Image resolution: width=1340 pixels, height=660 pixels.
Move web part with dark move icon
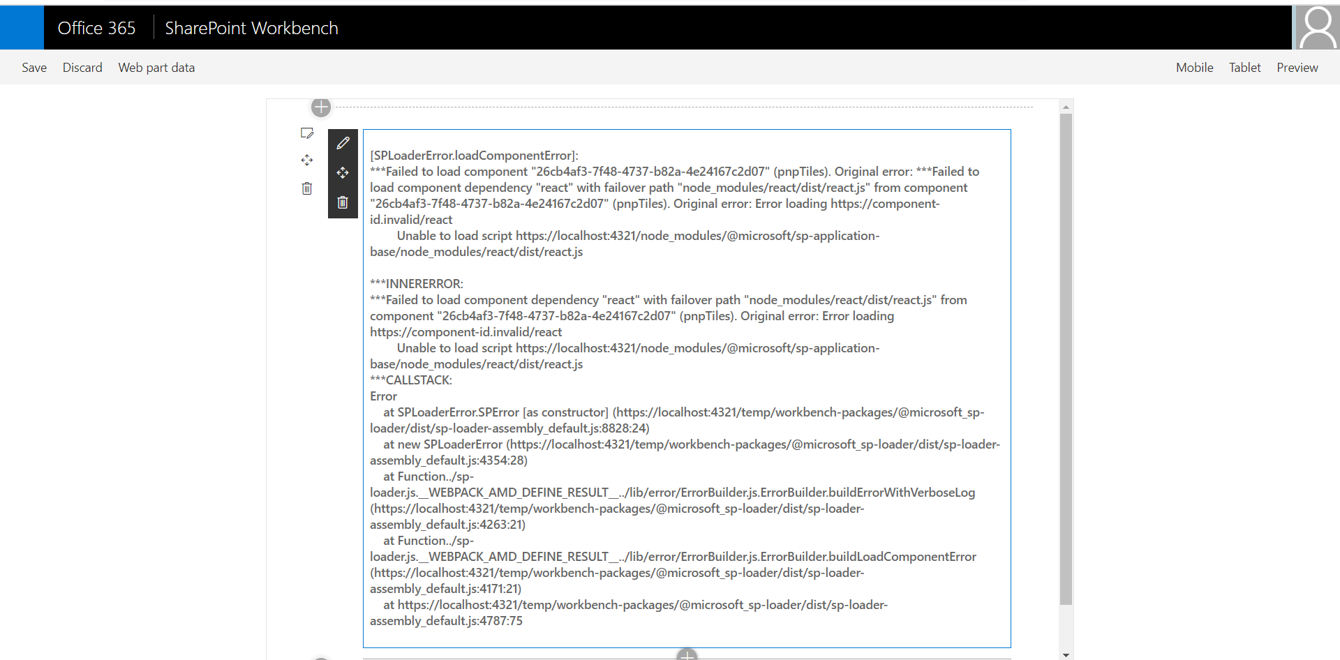[x=343, y=172]
